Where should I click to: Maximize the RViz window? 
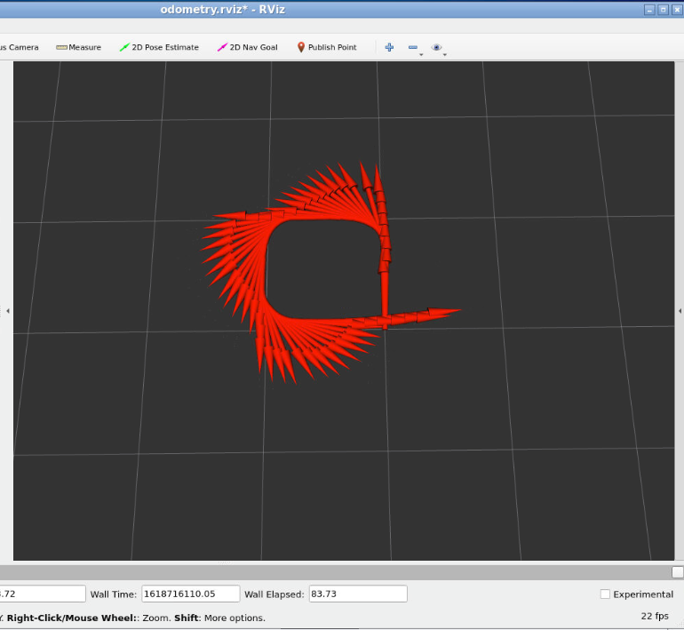coord(663,9)
